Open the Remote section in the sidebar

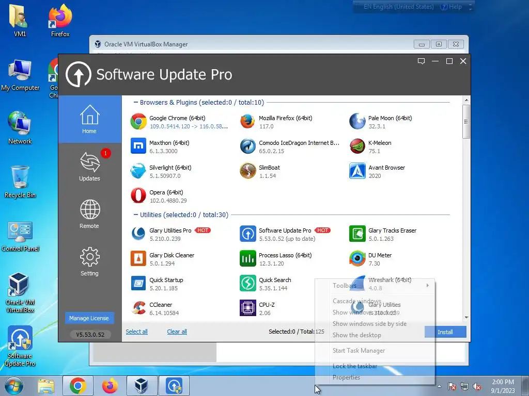pyautogui.click(x=90, y=214)
